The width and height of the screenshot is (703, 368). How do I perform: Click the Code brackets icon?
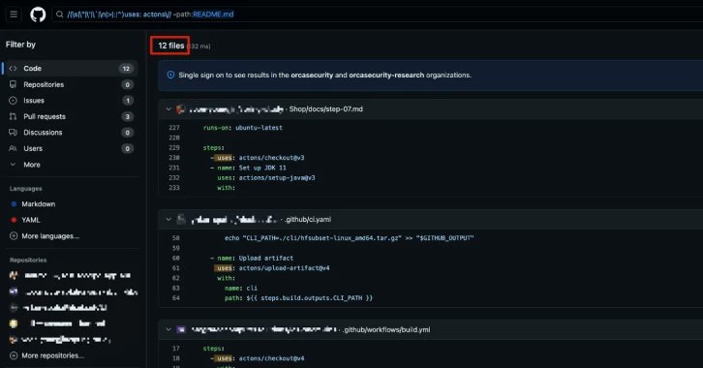pos(13,68)
